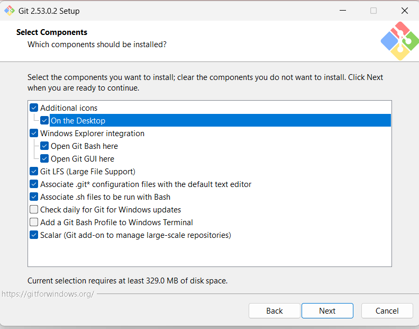Select the 'Additional icons' label text

(69, 108)
